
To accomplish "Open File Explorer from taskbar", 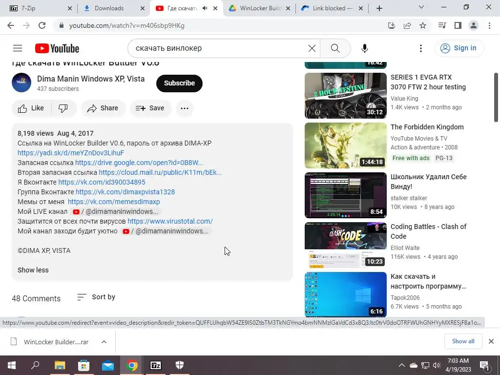I will click(x=60, y=365).
